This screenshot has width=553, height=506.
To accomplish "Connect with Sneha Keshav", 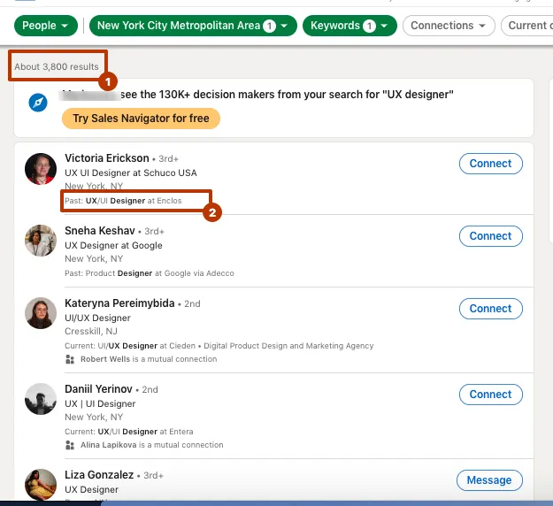I will (x=490, y=236).
